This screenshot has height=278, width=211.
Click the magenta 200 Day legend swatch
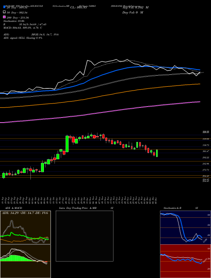4,17
